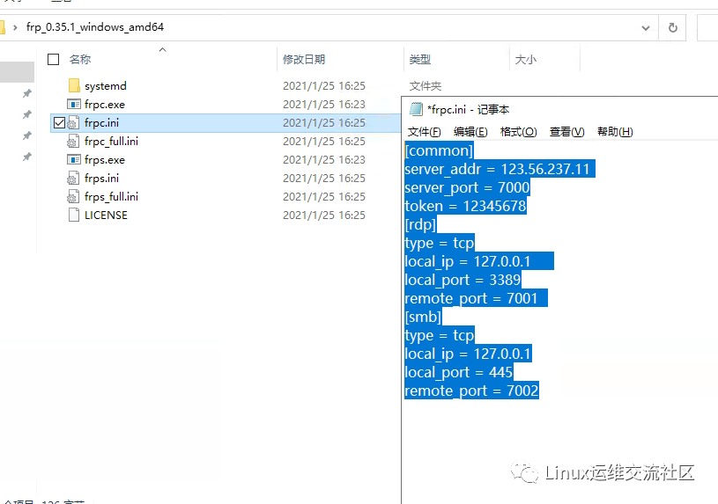Select the frpc_full.ini file name
718x504 pixels.
111,142
